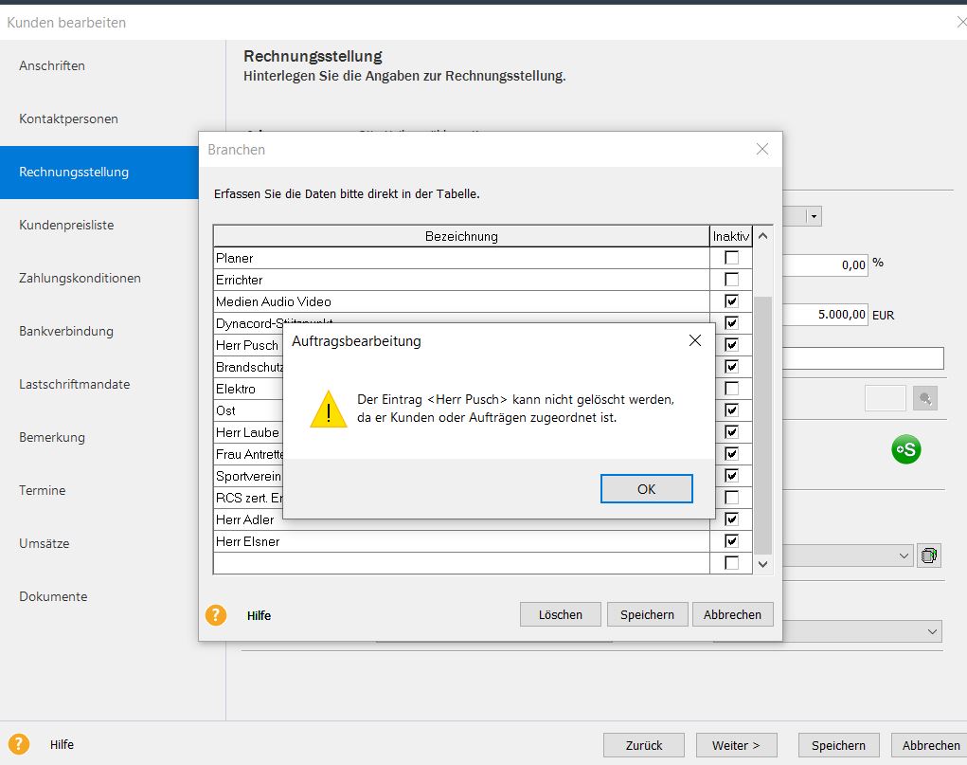
Task: Click the magnifier search icon button
Action: (925, 398)
